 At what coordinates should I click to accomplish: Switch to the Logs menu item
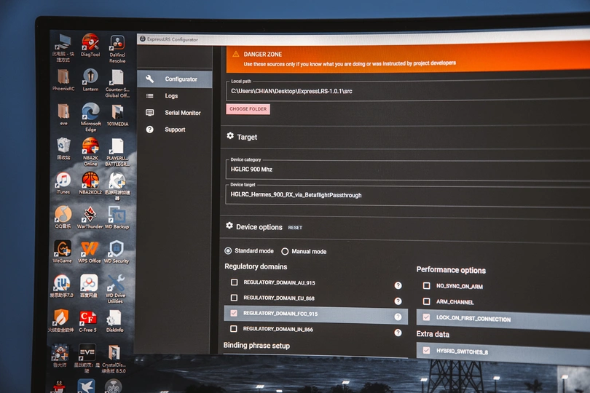171,96
